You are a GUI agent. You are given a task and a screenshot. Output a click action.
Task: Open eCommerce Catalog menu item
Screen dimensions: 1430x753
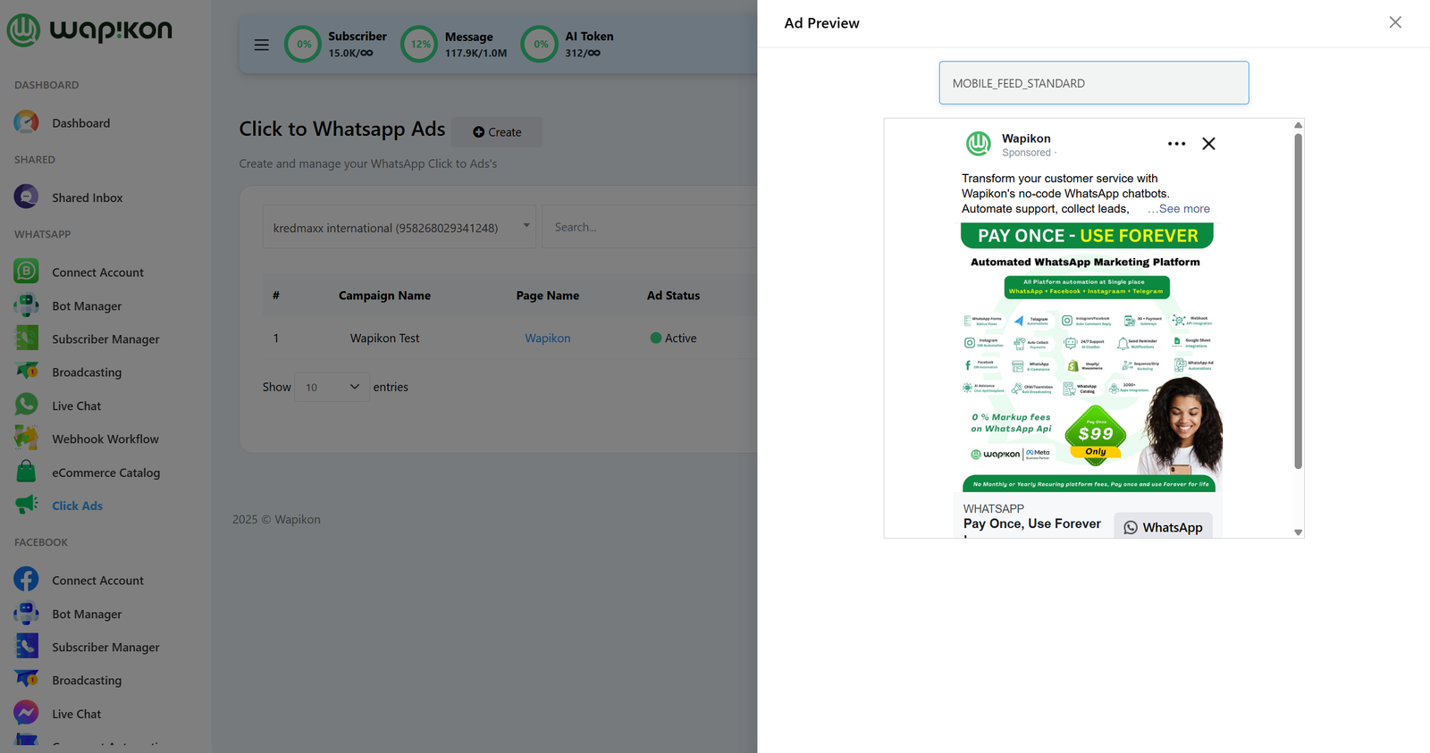[105, 473]
